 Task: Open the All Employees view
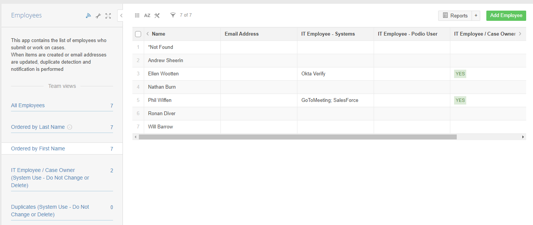[28, 105]
